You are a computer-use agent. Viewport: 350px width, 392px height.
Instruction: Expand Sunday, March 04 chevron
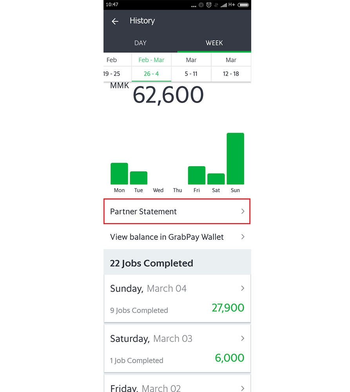pyautogui.click(x=243, y=289)
